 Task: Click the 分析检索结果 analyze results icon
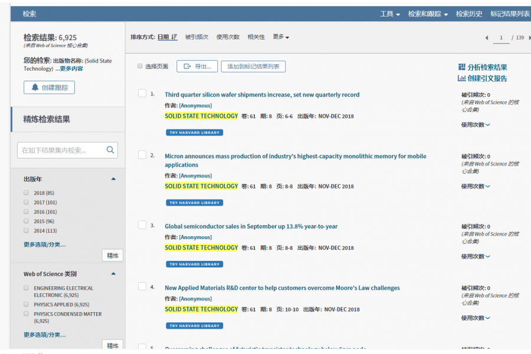461,67
